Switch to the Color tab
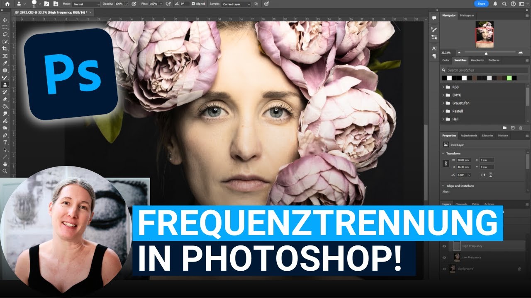This screenshot has width=531, height=298. click(x=446, y=60)
